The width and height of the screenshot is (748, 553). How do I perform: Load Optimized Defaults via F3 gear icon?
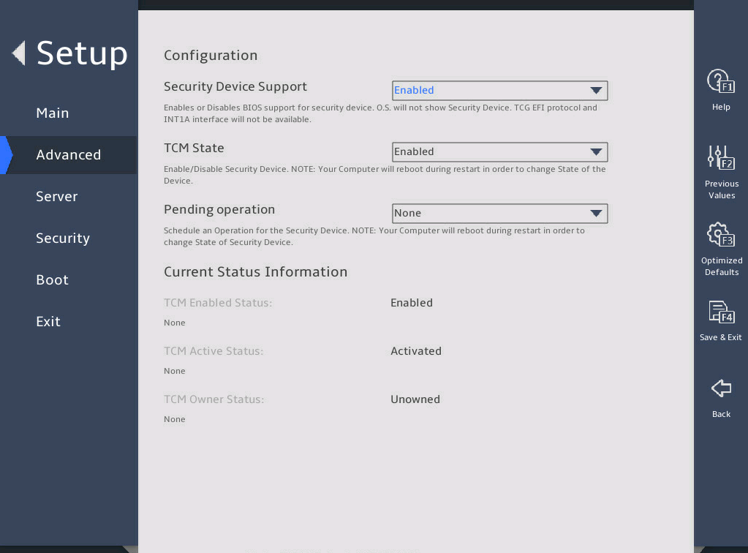[721, 234]
